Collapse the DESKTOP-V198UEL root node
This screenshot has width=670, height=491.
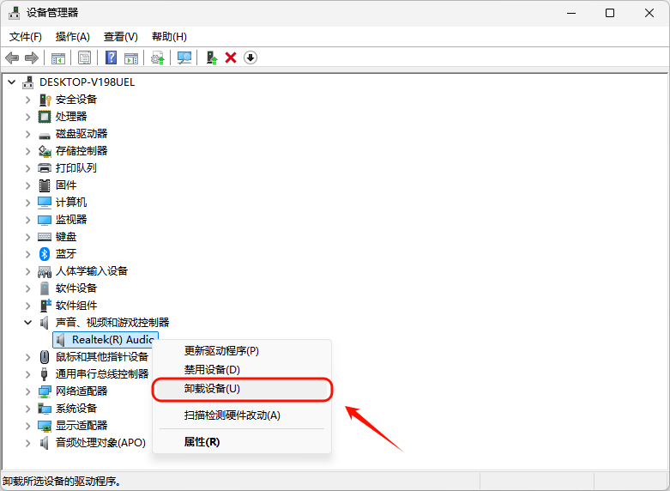[x=12, y=82]
